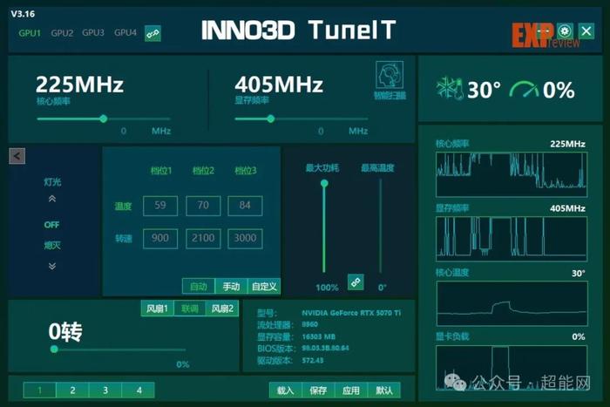The width and height of the screenshot is (610, 407).
Task: Select 风扇2 fan tab
Action: point(222,309)
